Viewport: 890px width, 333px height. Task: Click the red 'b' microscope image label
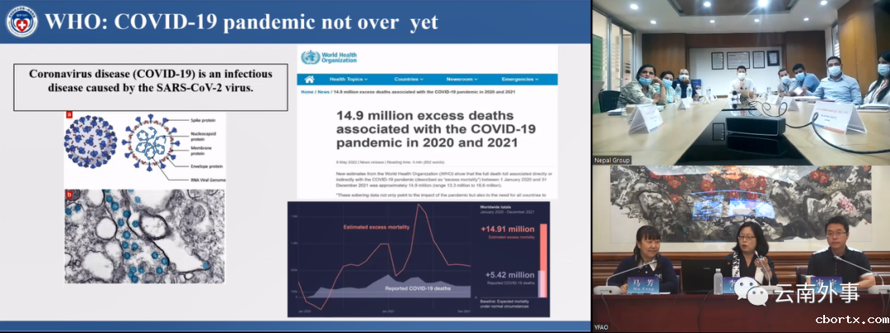(x=69, y=195)
